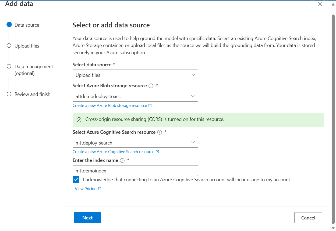The height and width of the screenshot is (231, 336).
Task: Click the scrollbar down arrow
Action: [x=333, y=228]
